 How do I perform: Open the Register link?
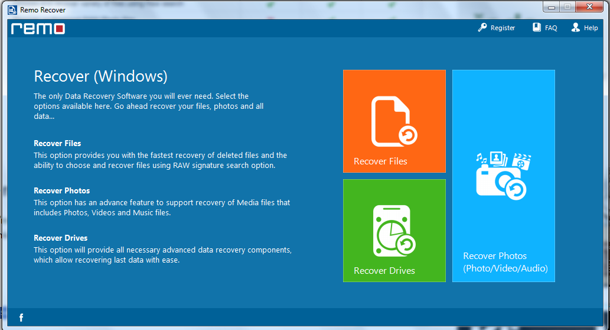tap(503, 28)
